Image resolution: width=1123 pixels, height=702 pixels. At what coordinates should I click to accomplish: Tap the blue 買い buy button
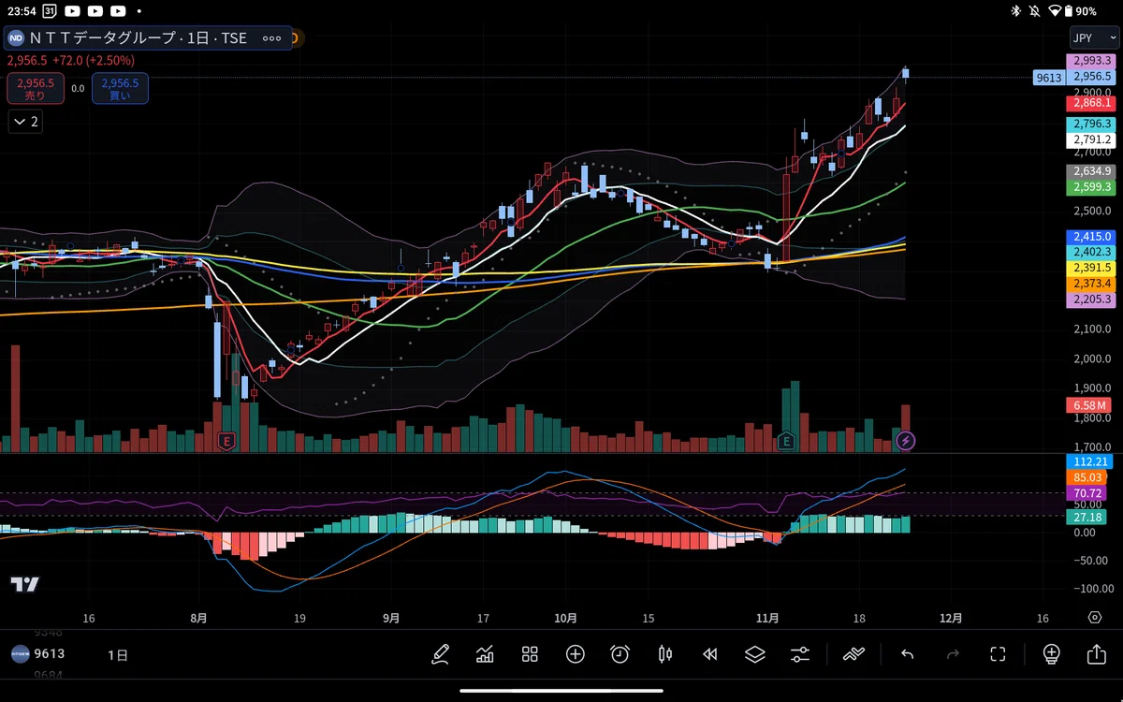tap(120, 89)
